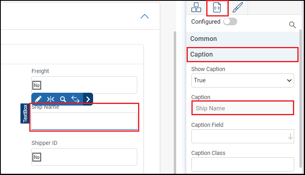Click the Common section header

[x=242, y=39]
